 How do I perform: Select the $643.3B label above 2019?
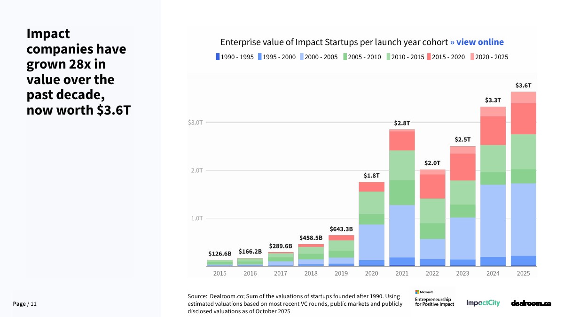[x=341, y=229]
